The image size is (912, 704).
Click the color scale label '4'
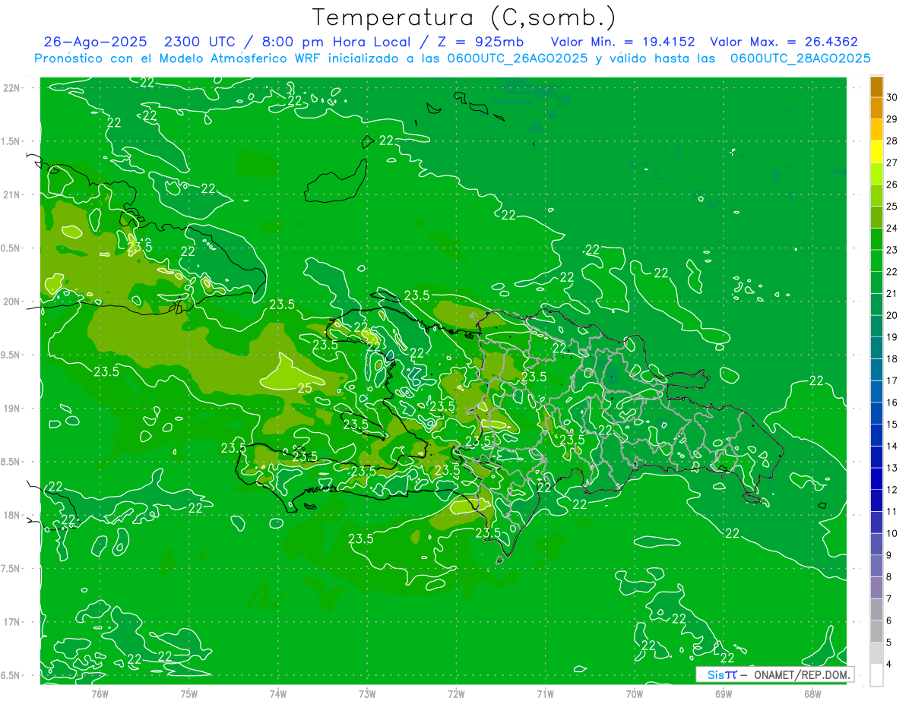(889, 664)
